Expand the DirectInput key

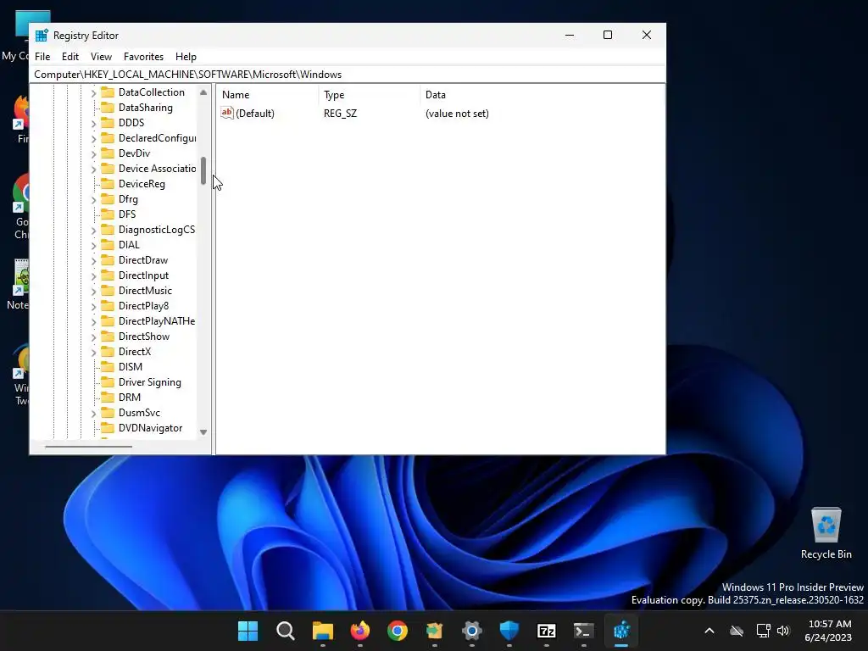pyautogui.click(x=93, y=275)
